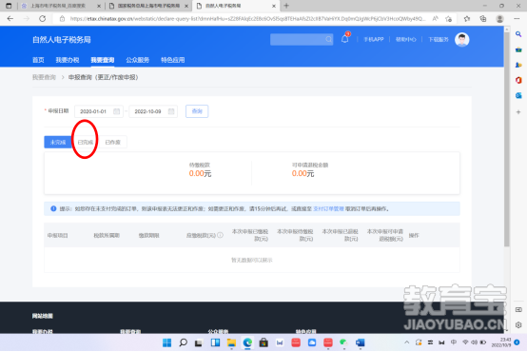Open Edge sidebar search icon
Viewport: 527px width, 352px height.
coord(518,34)
